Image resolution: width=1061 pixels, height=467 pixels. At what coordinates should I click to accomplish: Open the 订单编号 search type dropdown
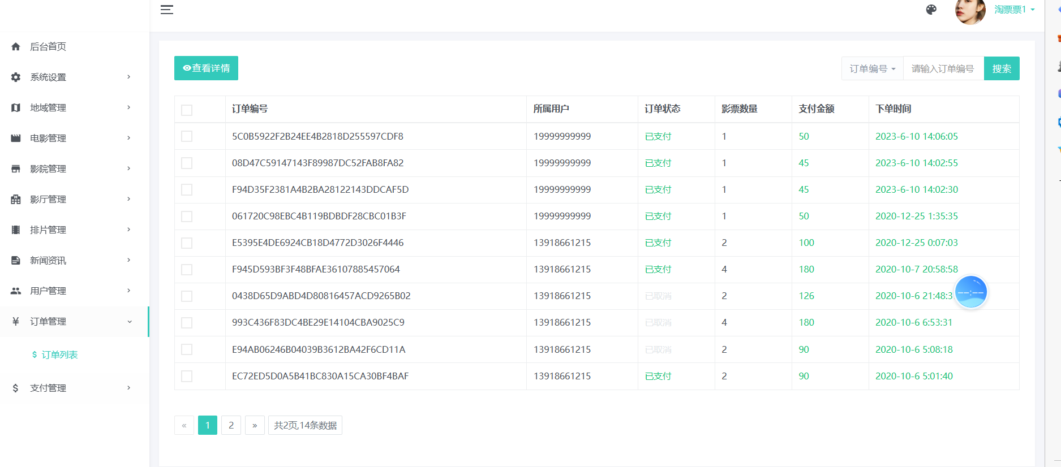[x=872, y=68]
